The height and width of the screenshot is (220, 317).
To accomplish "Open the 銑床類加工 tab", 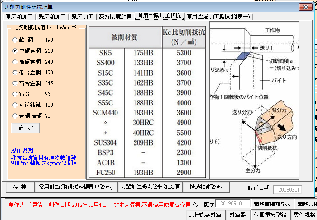I will [x=52, y=17].
